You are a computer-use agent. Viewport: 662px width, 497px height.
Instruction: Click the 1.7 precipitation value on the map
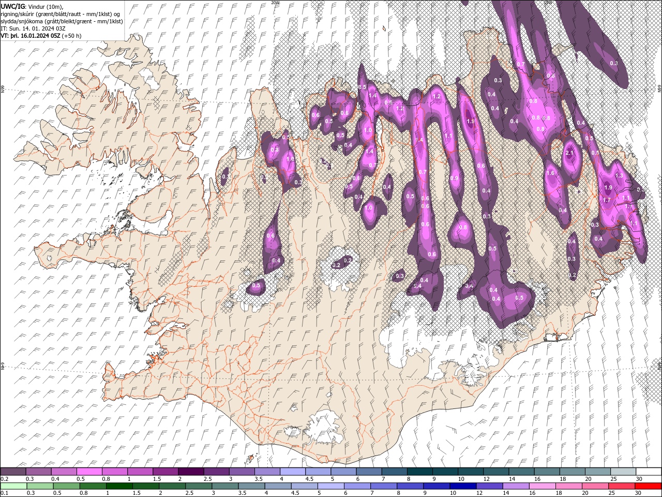point(607,200)
